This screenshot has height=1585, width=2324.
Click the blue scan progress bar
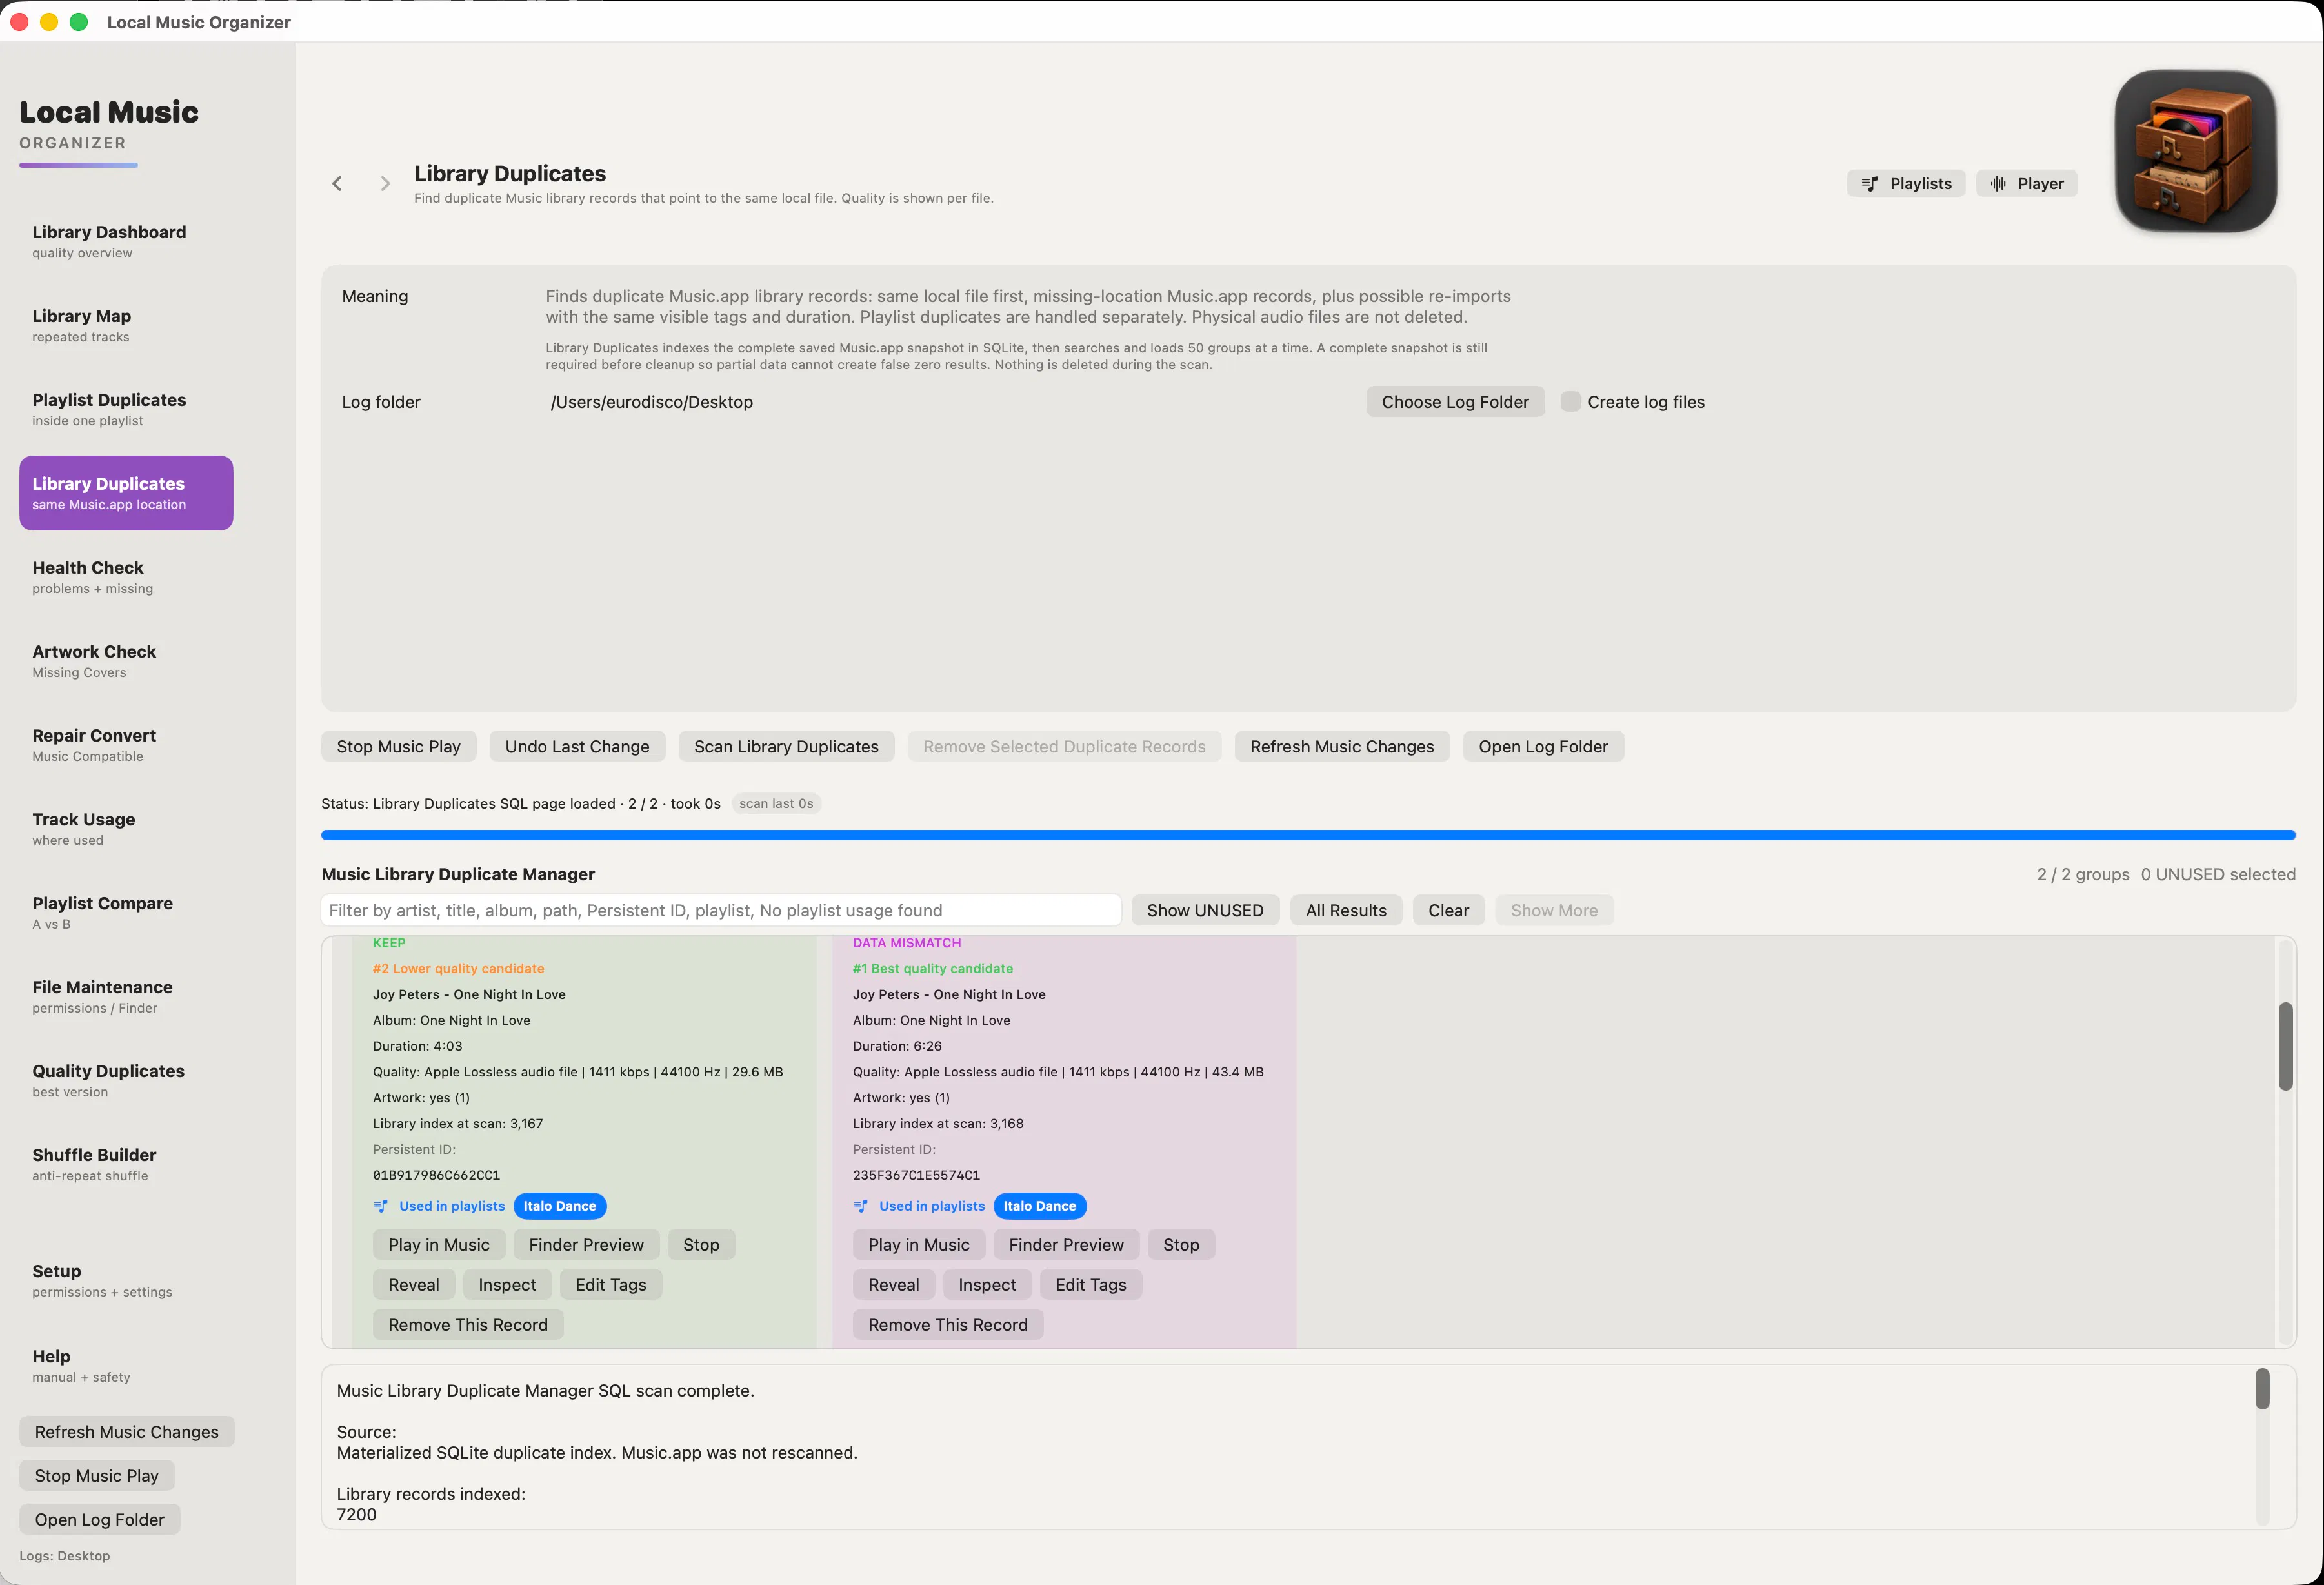1308,835
